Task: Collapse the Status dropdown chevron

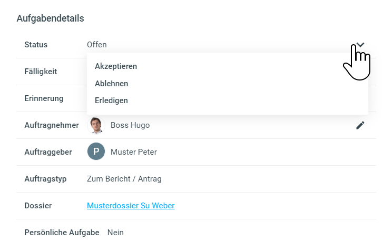Action: (x=360, y=45)
